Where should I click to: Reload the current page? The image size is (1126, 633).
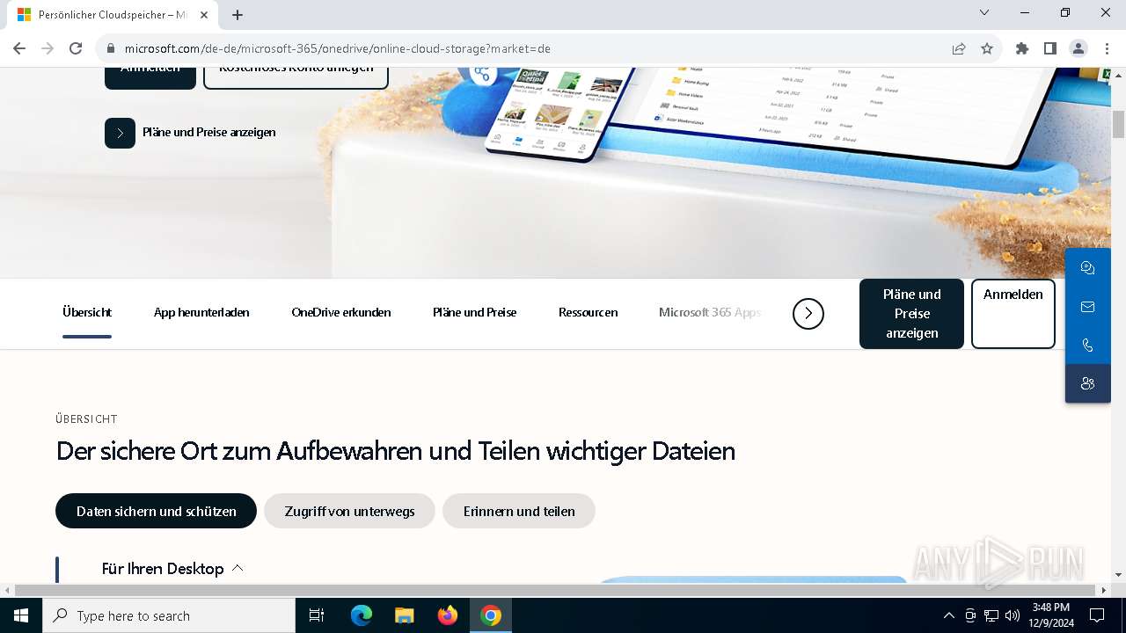point(76,48)
